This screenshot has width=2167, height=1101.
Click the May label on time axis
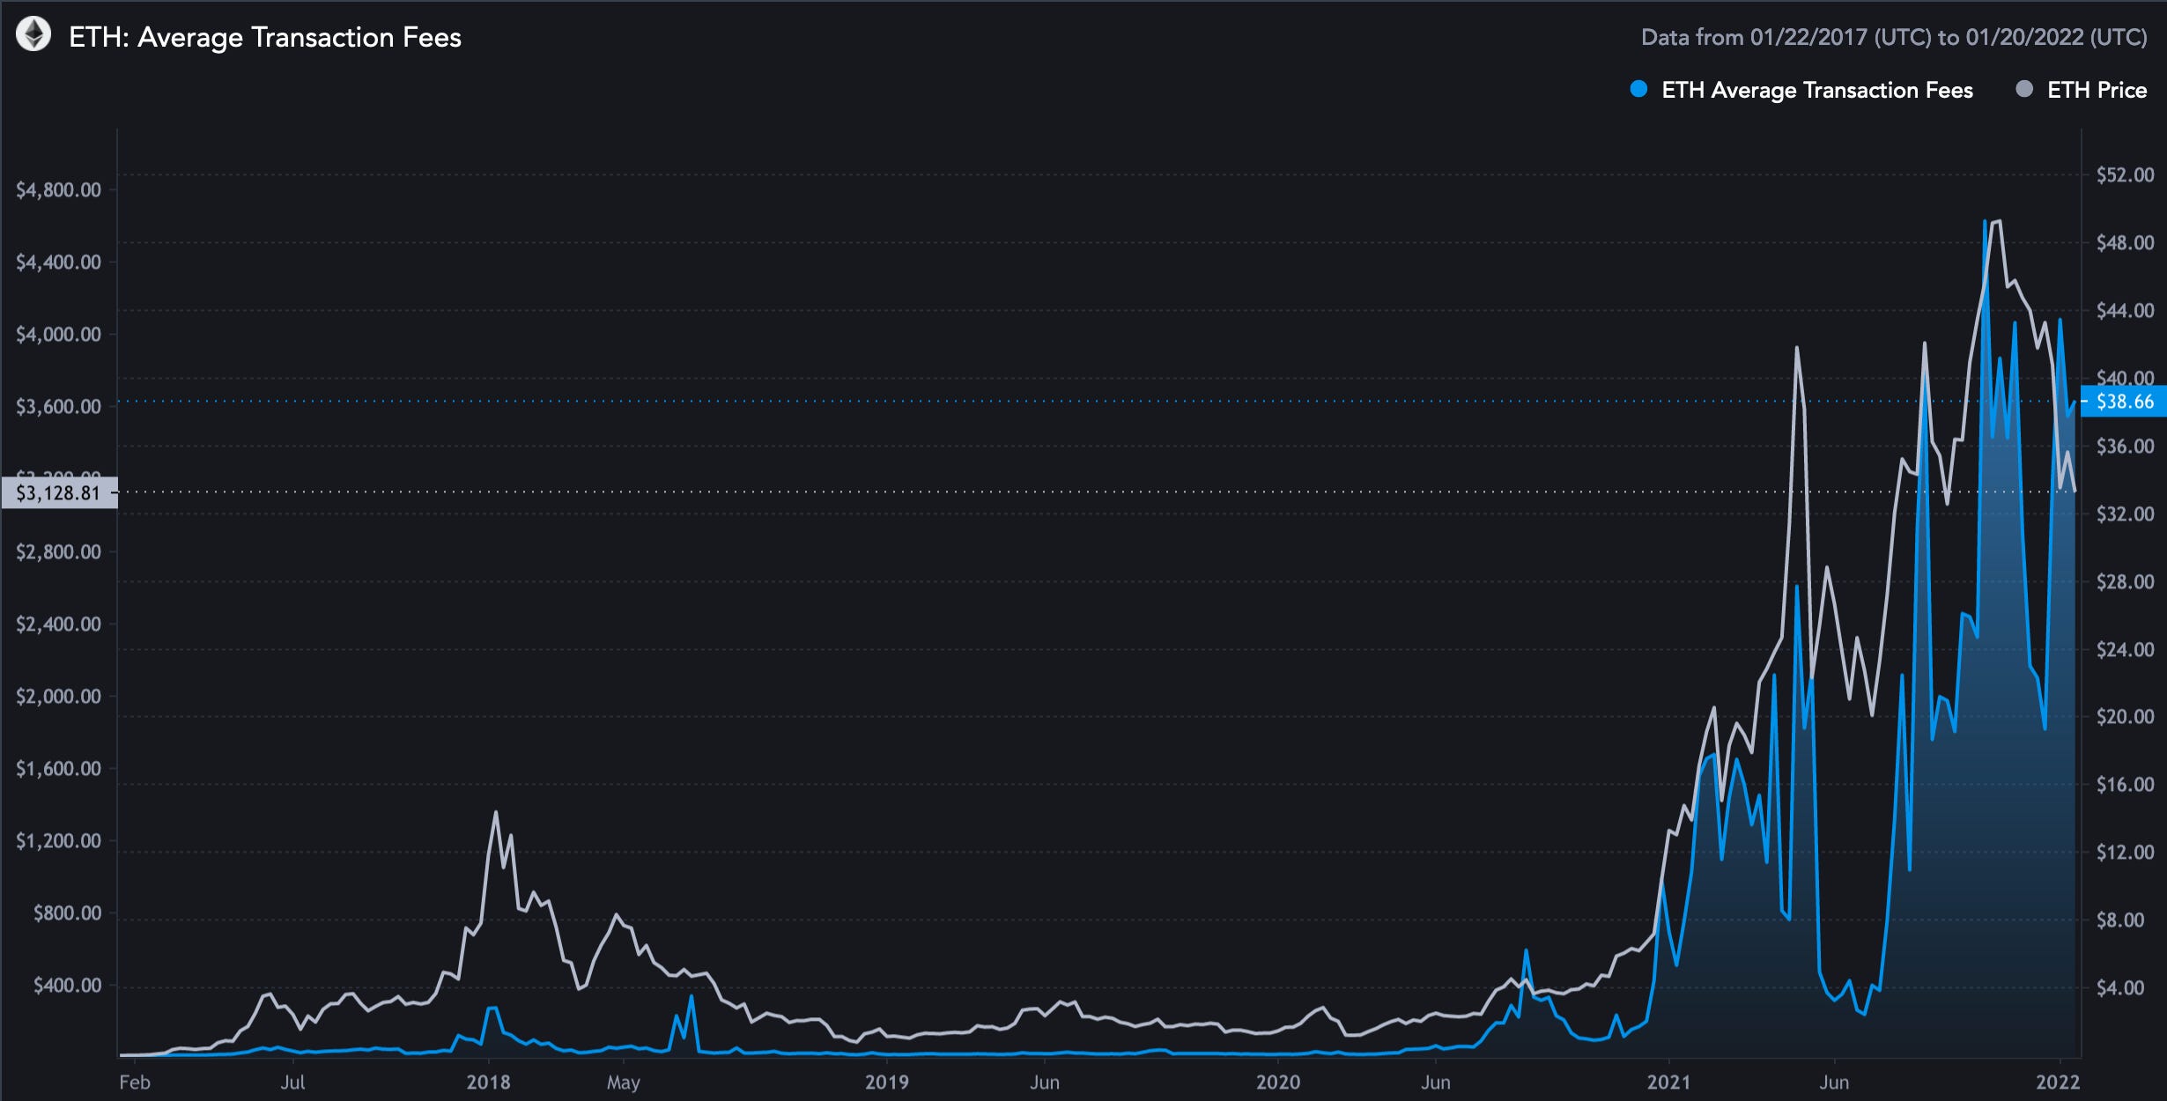(623, 1082)
